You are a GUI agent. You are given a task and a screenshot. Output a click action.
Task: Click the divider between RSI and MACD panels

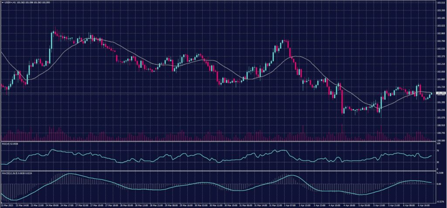point(218,171)
